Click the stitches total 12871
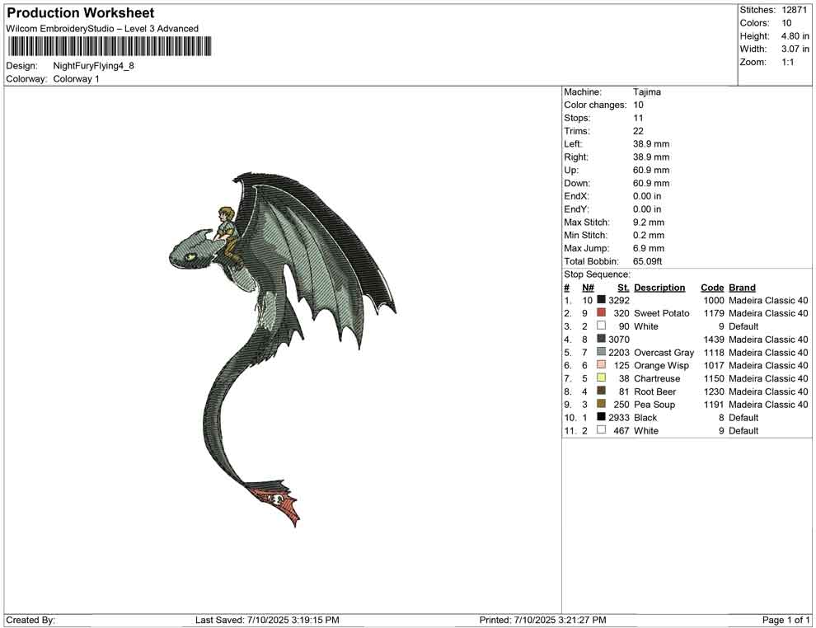Screen dimensions: 816x628 coord(794,10)
